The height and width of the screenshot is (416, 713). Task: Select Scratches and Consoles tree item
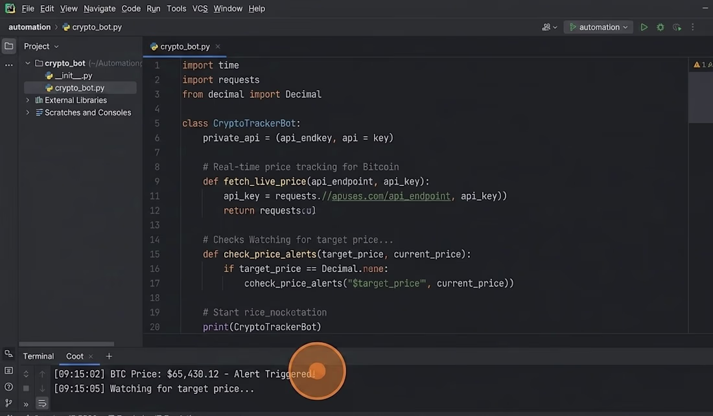(x=83, y=112)
